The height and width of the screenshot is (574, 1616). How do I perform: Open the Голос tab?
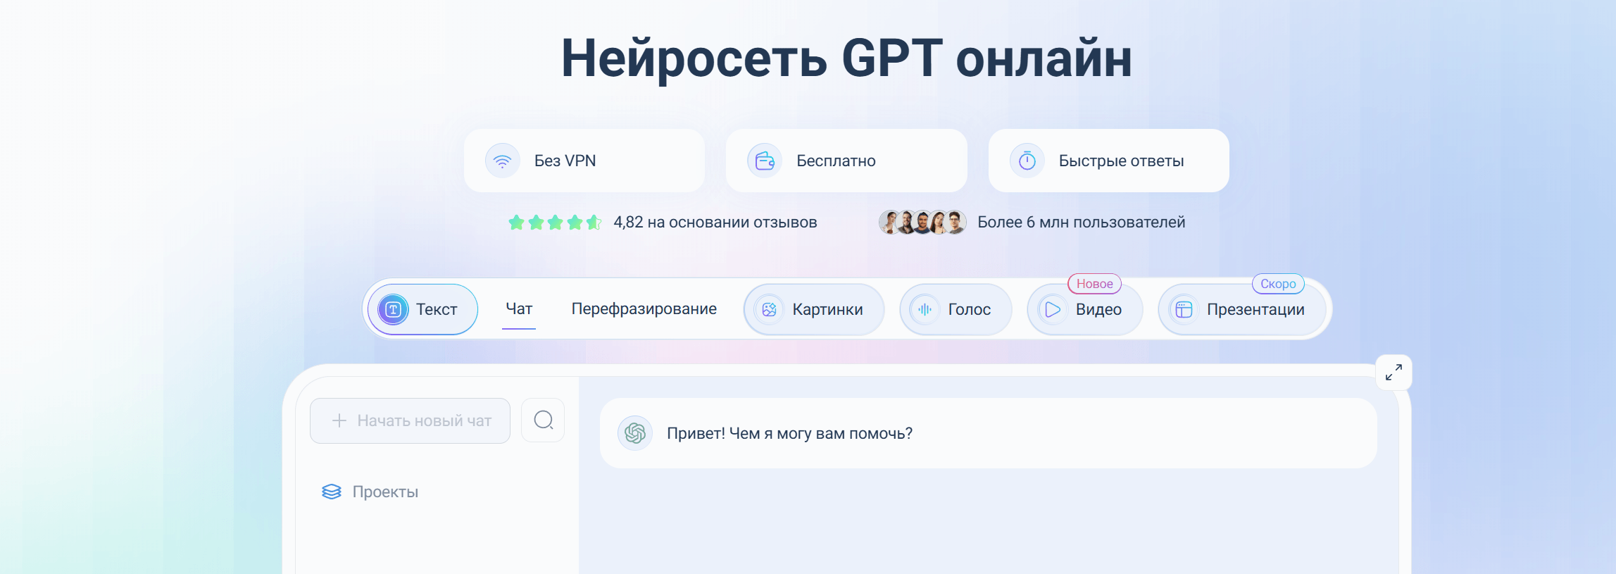coord(956,309)
